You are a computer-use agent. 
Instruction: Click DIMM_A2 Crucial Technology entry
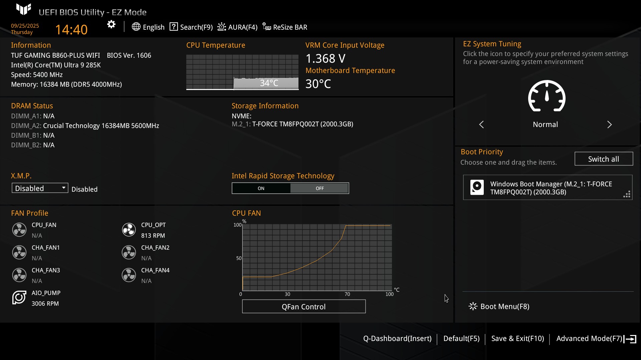pos(85,126)
